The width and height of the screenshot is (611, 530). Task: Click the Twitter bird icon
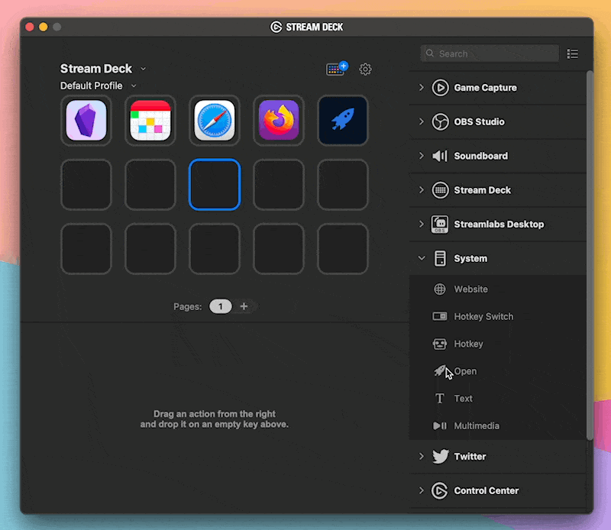pyautogui.click(x=441, y=457)
